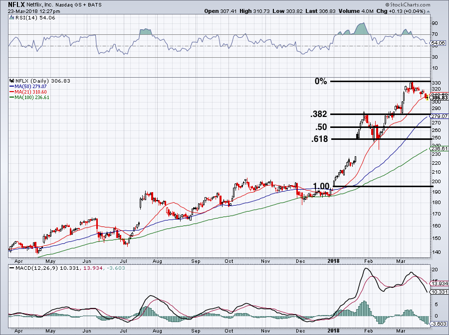Click the 90 level on the RSI axis
The height and width of the screenshot is (335, 449).
pos(435,23)
